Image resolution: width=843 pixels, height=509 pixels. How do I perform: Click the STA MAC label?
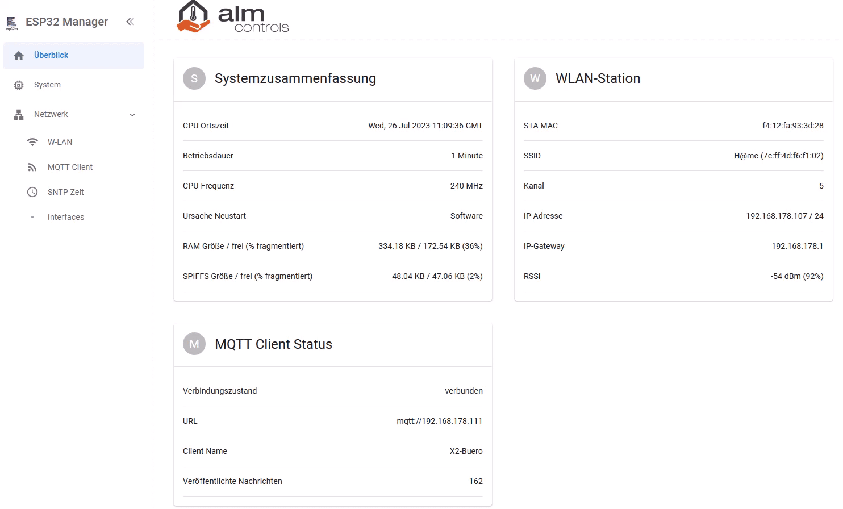click(x=541, y=126)
